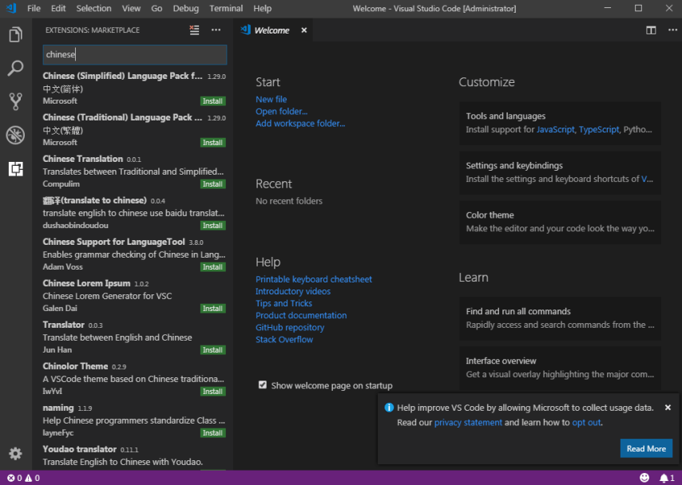Viewport: 682px width, 485px height.
Task: Open editor more actions menu
Action: pyautogui.click(x=672, y=30)
